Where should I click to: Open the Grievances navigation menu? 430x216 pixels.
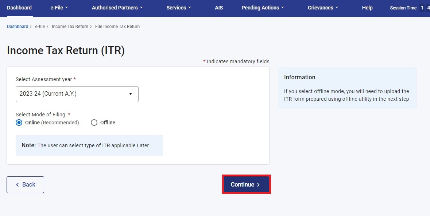tap(321, 7)
